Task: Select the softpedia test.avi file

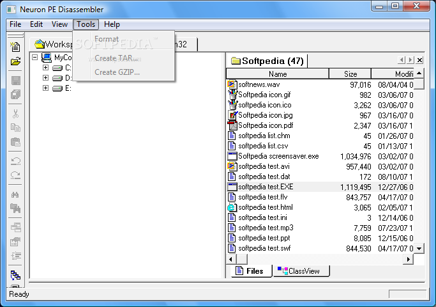Action: 264,166
